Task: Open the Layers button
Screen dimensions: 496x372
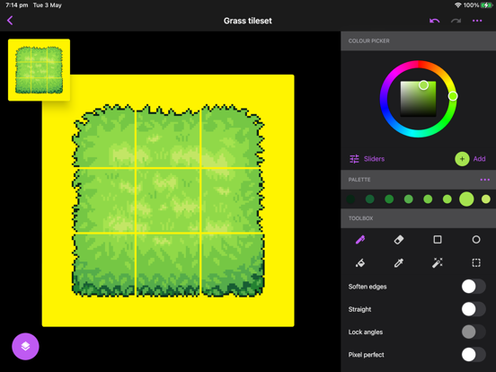Action: tap(25, 346)
